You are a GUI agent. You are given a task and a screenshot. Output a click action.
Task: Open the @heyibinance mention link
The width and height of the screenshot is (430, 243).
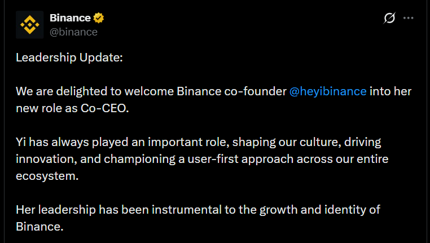pyautogui.click(x=328, y=91)
